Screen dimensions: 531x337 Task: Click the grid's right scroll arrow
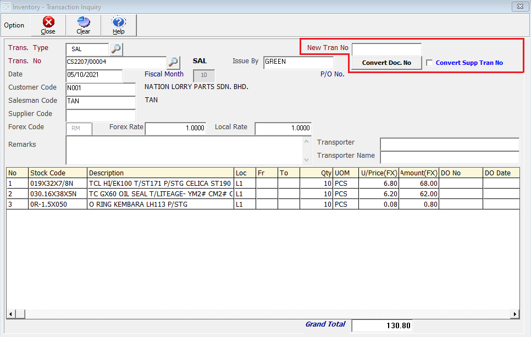tap(515, 314)
